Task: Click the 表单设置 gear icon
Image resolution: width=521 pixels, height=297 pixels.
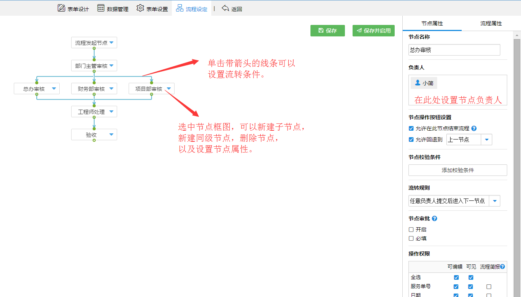Action: [x=140, y=8]
